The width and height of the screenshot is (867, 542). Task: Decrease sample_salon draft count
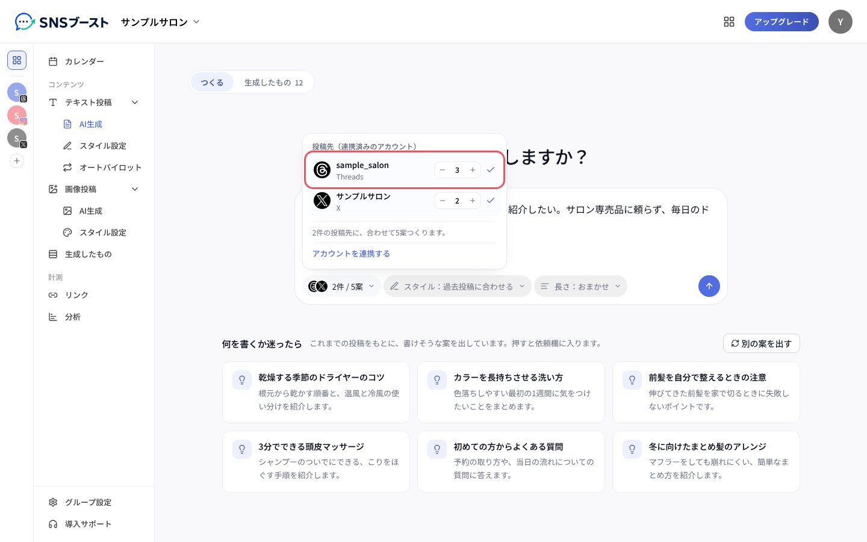point(443,170)
